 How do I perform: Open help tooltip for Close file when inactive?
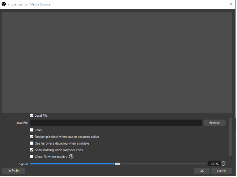tap(71, 156)
